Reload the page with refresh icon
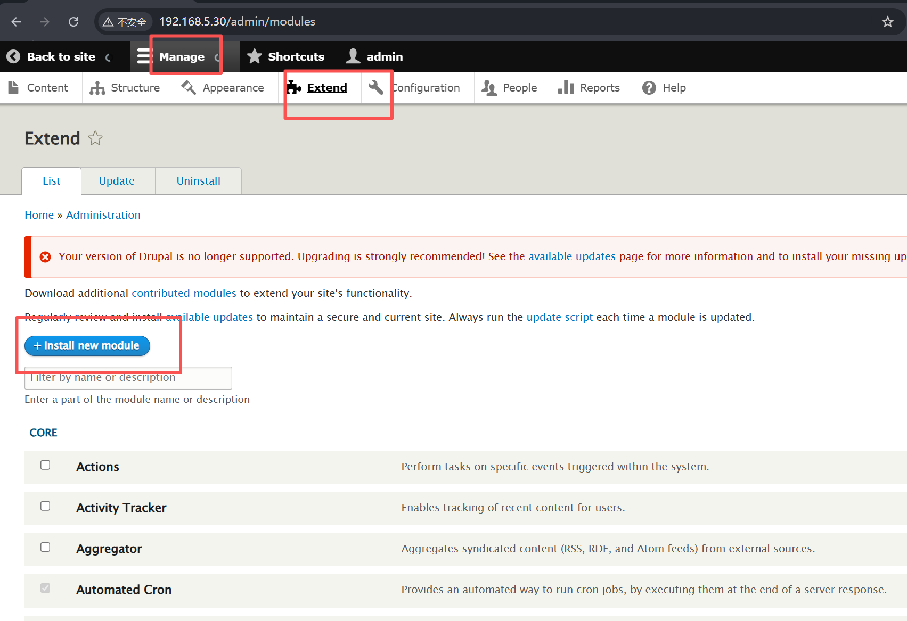 (73, 22)
